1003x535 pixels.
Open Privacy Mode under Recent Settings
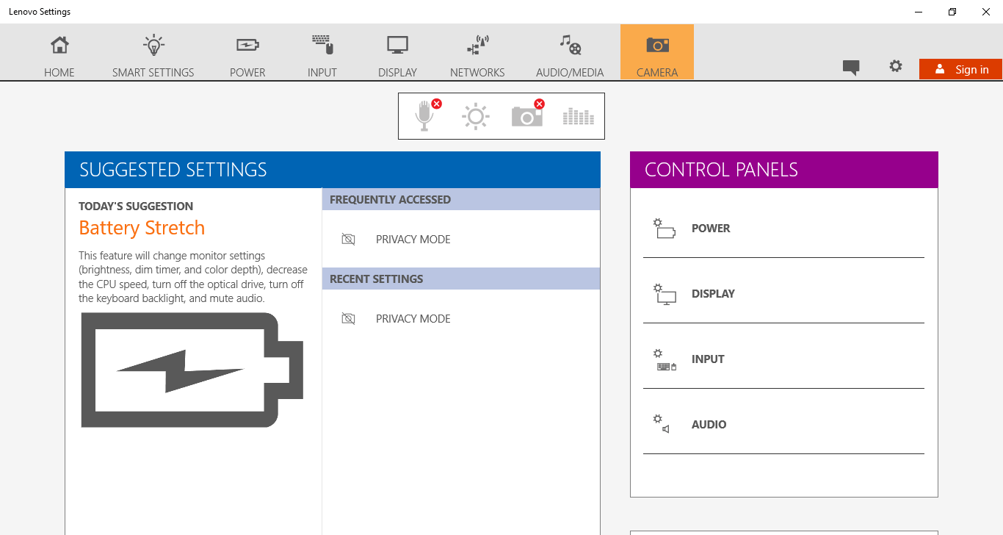[x=413, y=319]
